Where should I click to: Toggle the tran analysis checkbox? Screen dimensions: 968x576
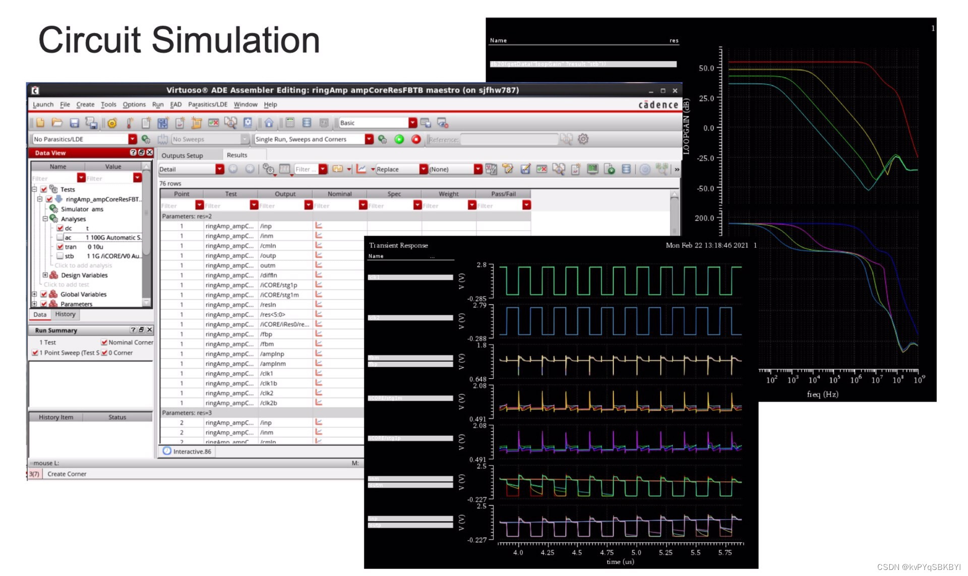(60, 247)
